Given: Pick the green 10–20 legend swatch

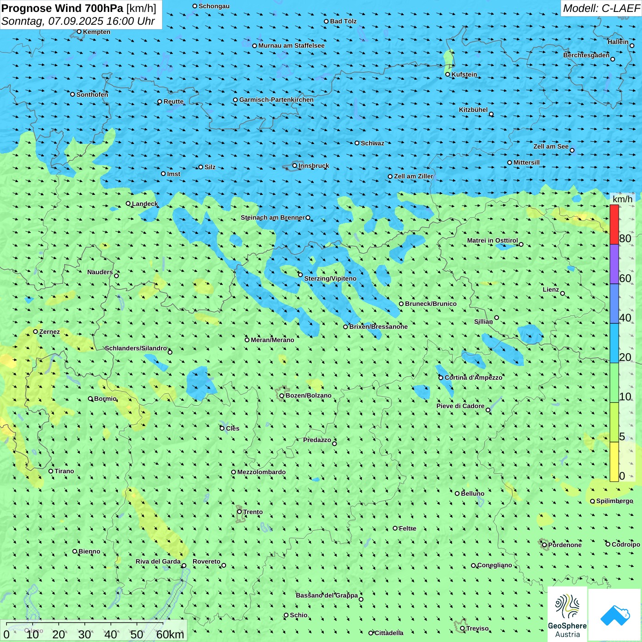Looking at the screenshot, I should (614, 383).
